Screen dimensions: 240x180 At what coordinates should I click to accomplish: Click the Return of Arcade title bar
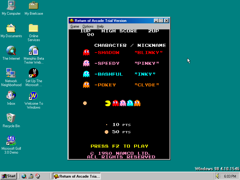119,20
